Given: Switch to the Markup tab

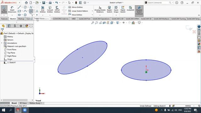Looking at the screenshot, I should [21, 19].
